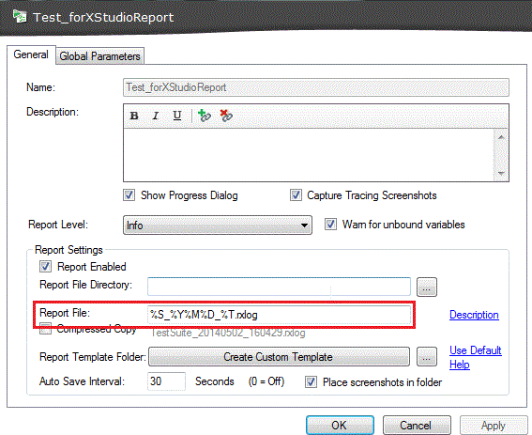Open the Report Level dropdown
Screen dimensions: 532x435
pyautogui.click(x=218, y=225)
